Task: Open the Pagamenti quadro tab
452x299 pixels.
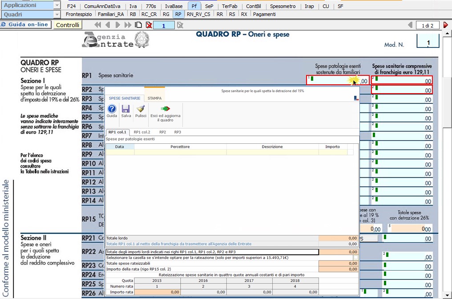Action: point(264,14)
